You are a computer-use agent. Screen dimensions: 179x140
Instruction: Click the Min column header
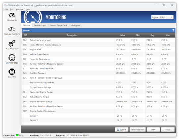138,35
